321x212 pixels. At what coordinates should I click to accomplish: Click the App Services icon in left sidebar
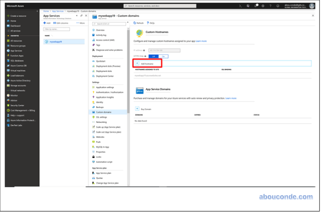pos(7,50)
